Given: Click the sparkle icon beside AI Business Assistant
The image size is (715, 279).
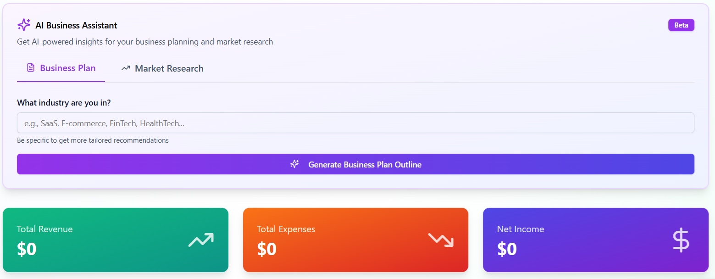Looking at the screenshot, I should 24,25.
